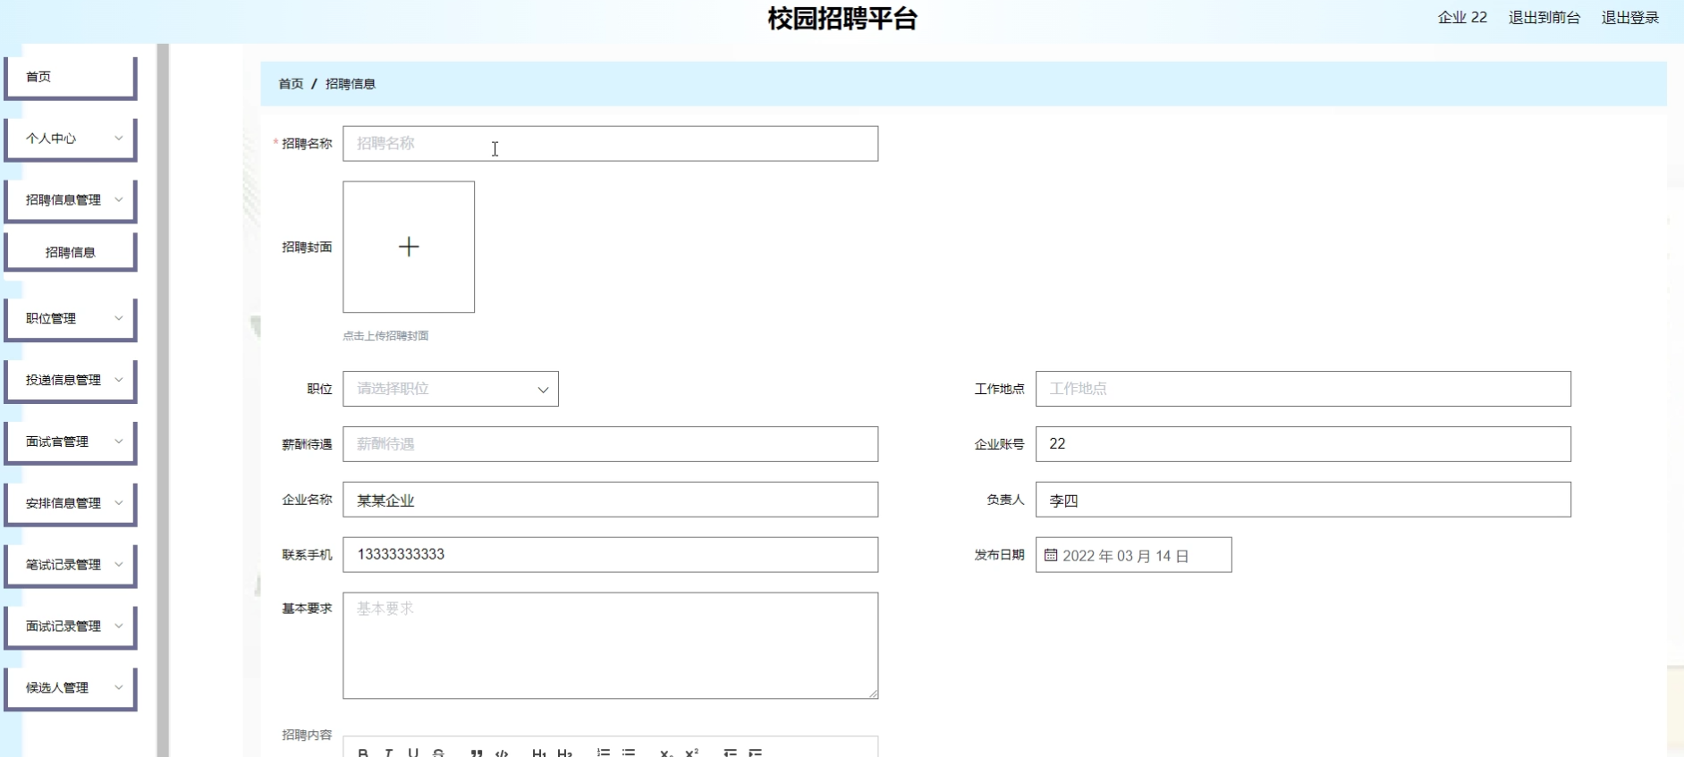
Task: Expand 安排信息管理 sidebar menu
Action: click(71, 504)
